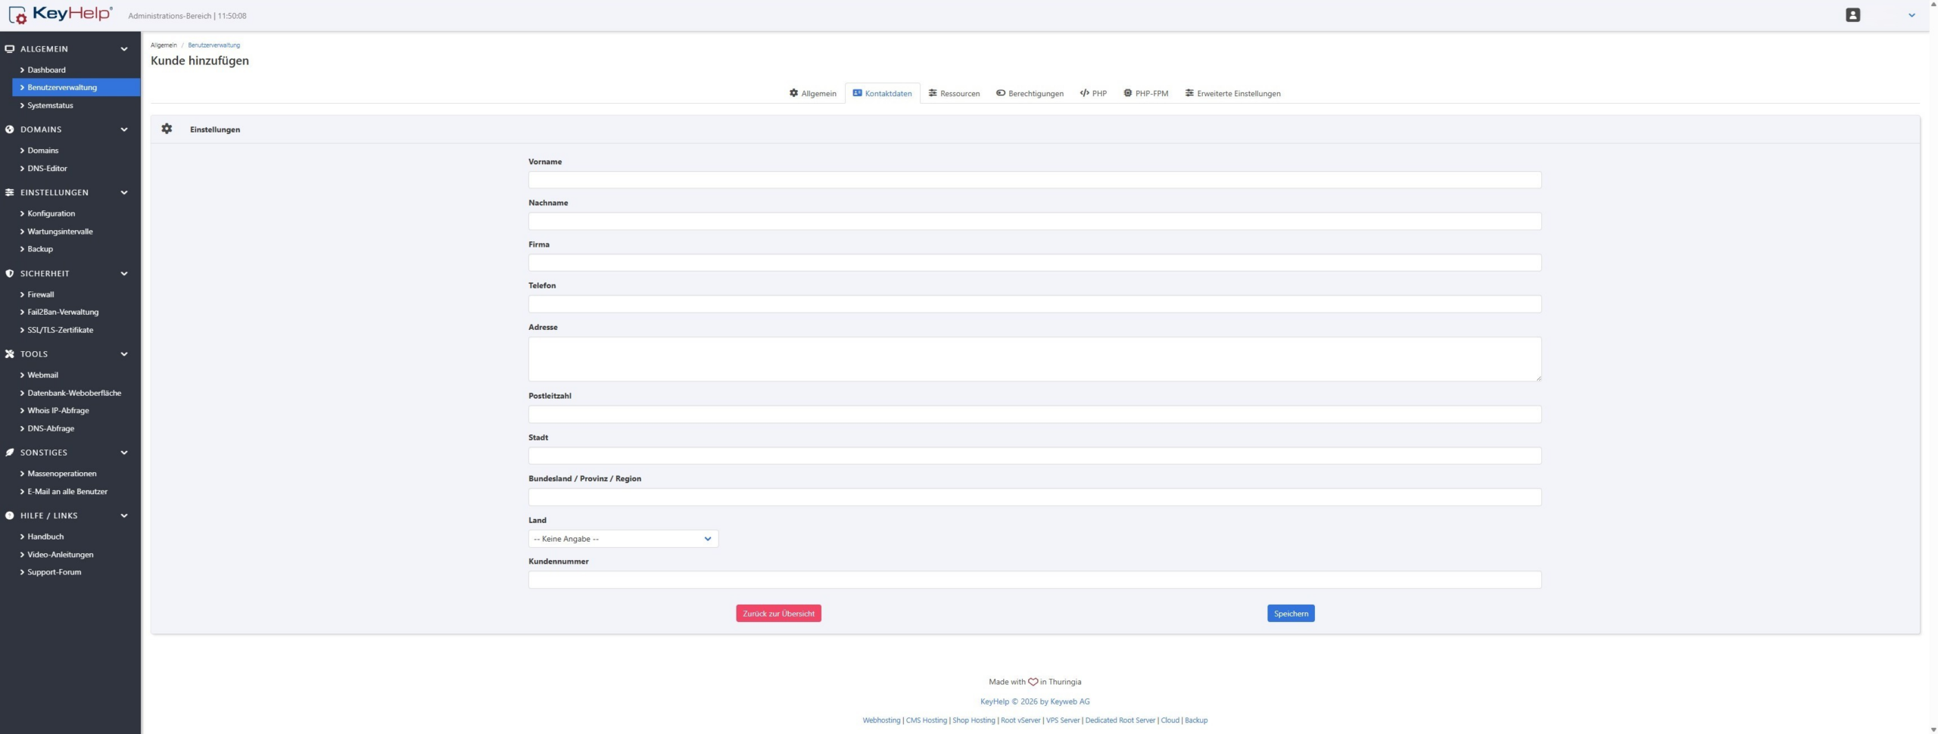Click the Speichern button
Viewport: 1938px width, 734px height.
click(x=1291, y=614)
